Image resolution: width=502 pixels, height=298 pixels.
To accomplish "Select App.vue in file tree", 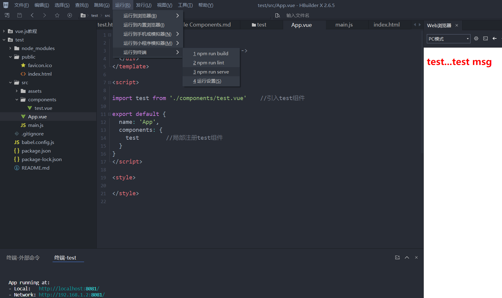I will [37, 117].
